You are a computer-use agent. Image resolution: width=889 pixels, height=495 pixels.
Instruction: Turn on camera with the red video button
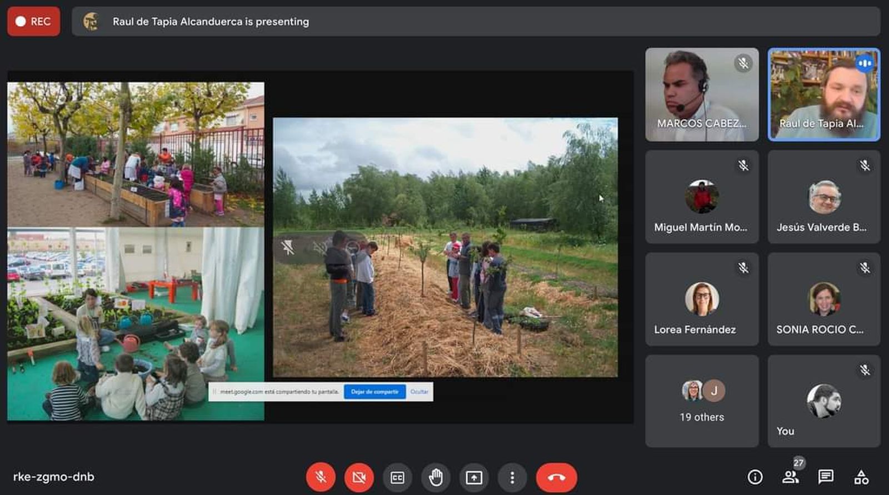(359, 477)
